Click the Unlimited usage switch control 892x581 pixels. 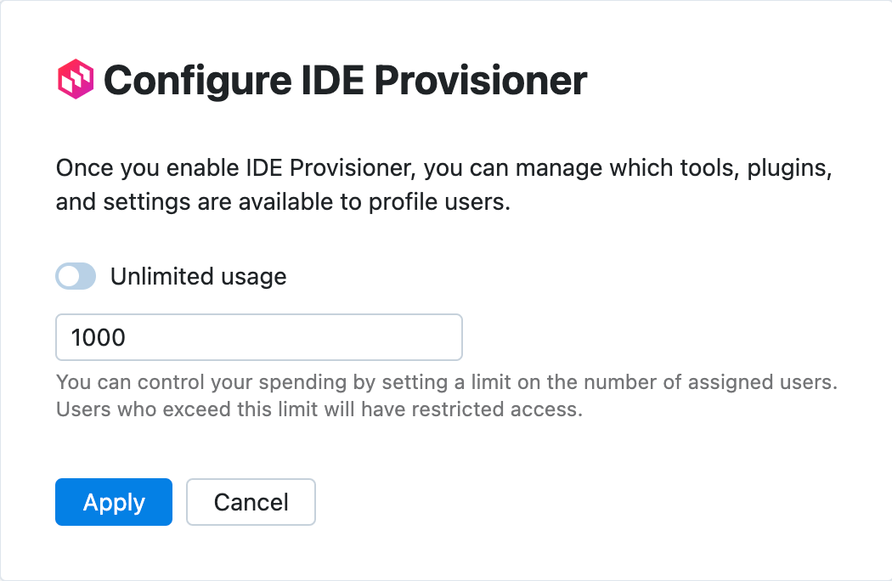pyautogui.click(x=76, y=276)
